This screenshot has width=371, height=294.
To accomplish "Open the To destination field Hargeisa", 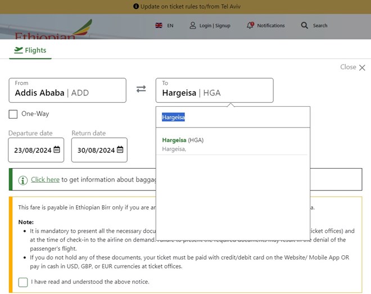I will tap(214, 90).
